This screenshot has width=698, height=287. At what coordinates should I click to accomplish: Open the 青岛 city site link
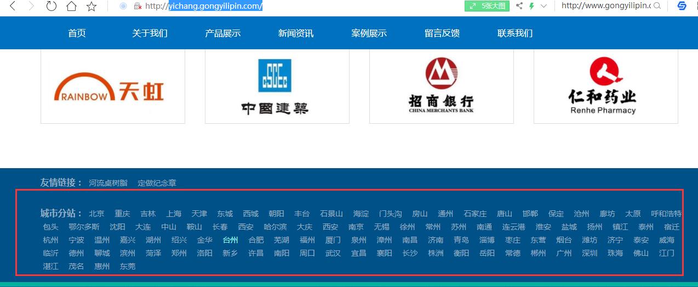[x=461, y=240]
